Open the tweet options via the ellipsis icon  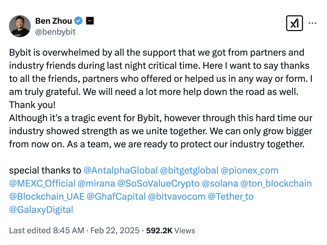pos(312,23)
